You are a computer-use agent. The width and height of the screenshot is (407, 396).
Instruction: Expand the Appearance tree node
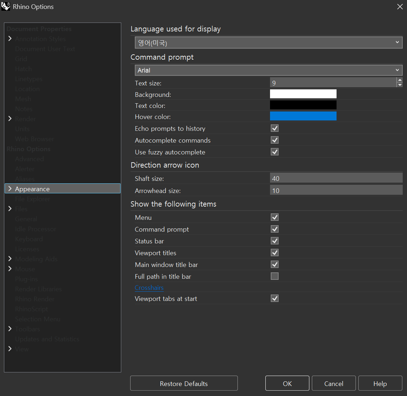(10, 189)
